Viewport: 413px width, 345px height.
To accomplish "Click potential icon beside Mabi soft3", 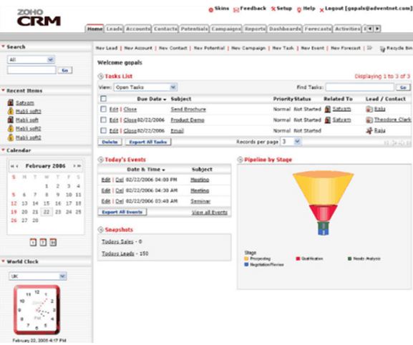I will point(11,111).
